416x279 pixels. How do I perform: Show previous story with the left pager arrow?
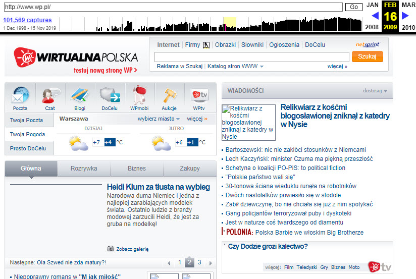[x=169, y=263]
